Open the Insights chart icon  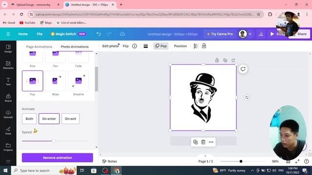coord(261,34)
